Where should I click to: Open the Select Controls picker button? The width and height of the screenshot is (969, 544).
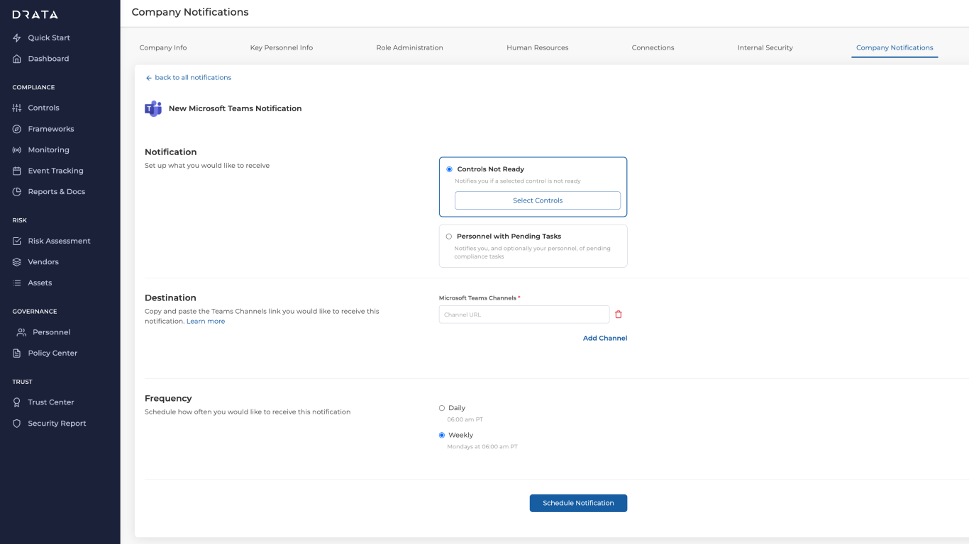click(537, 200)
